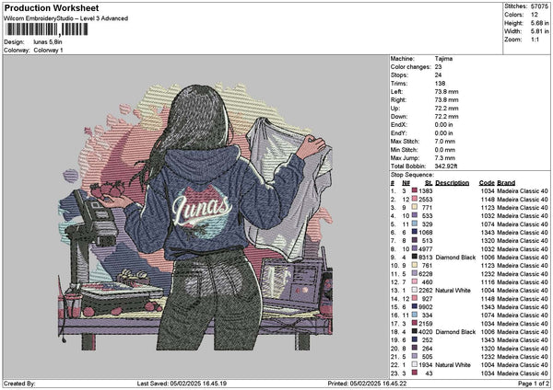Viewport: 553px width, 390px height.
Task: Click 'Printed: 05/02/2025 16.45.22' footer text
Action: [367, 384]
